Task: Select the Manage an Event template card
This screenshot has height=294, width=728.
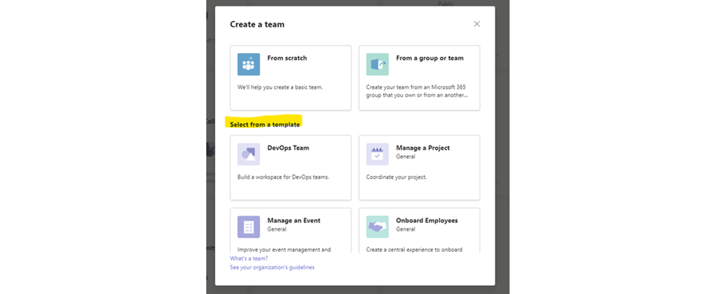Action: (291, 231)
